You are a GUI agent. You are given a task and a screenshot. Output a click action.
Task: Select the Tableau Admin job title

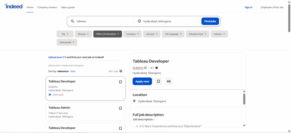point(59,108)
